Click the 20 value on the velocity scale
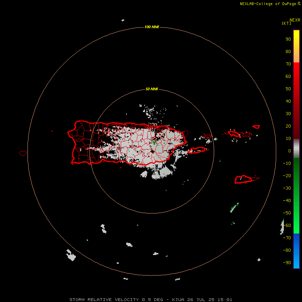 [x=288, y=126]
